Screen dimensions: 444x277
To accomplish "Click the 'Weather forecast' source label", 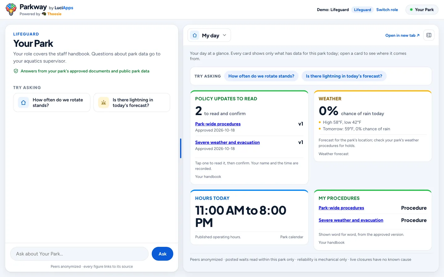I will click(333, 154).
